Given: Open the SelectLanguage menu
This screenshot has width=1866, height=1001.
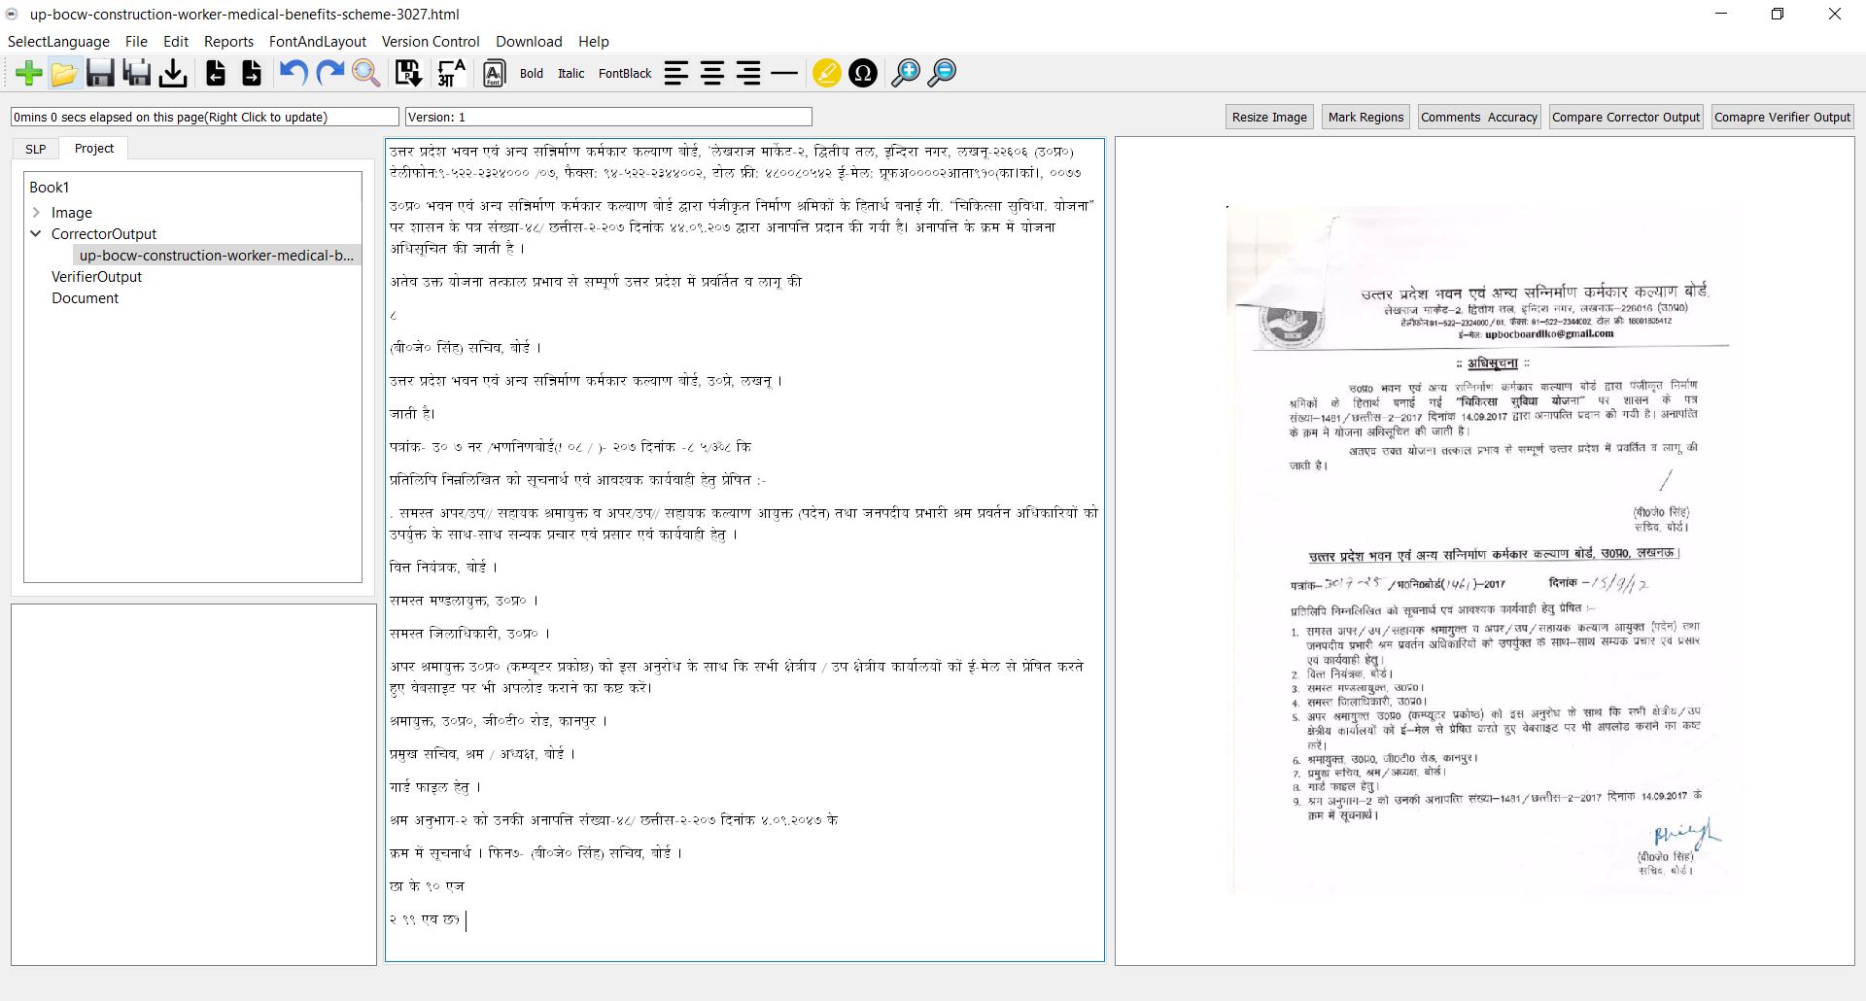Looking at the screenshot, I should coord(58,42).
